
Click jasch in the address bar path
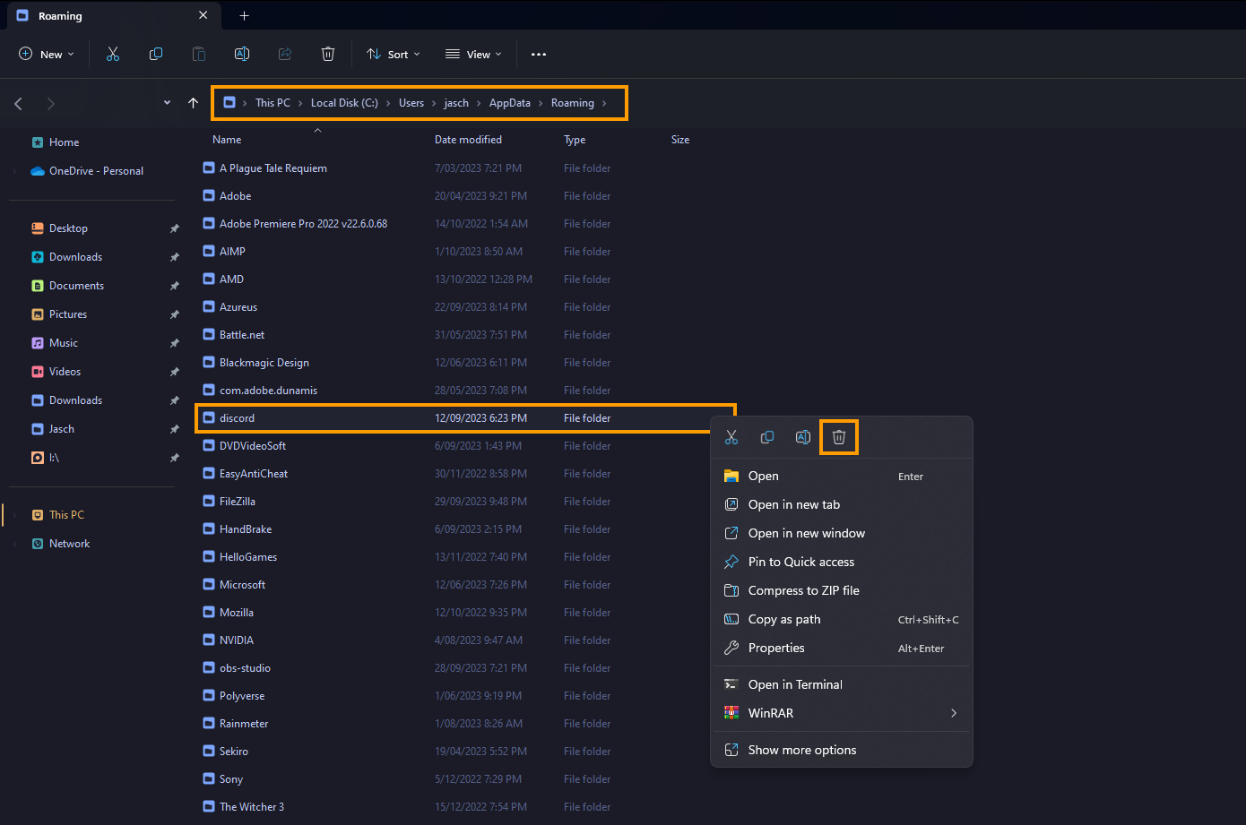[x=456, y=103]
